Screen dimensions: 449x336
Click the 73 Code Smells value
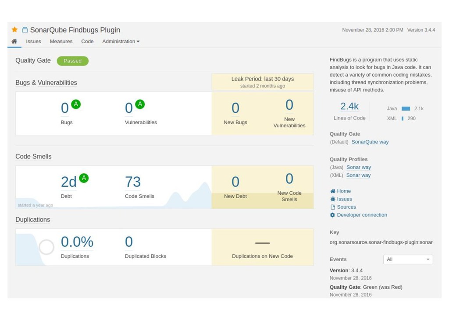[x=133, y=182]
